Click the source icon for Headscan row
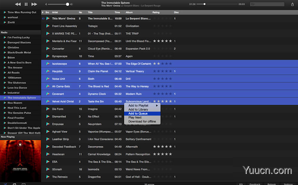Viewport: 298px width, 185px height. pos(48,154)
